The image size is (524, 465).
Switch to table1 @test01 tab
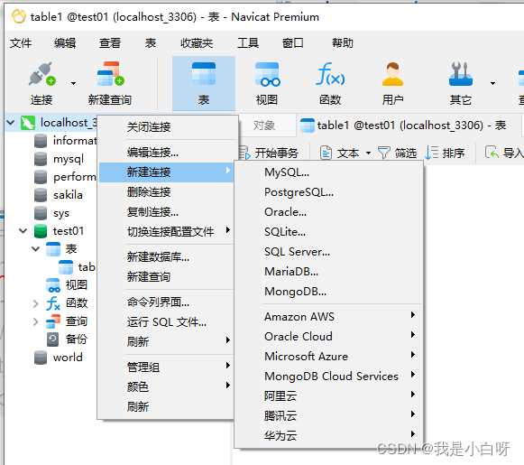(409, 126)
